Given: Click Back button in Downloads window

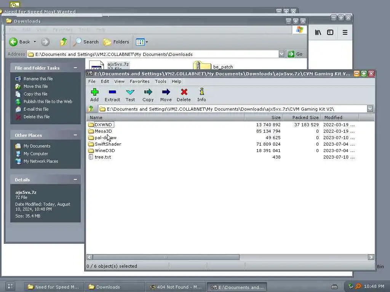Looking at the screenshot, I should point(19,42).
